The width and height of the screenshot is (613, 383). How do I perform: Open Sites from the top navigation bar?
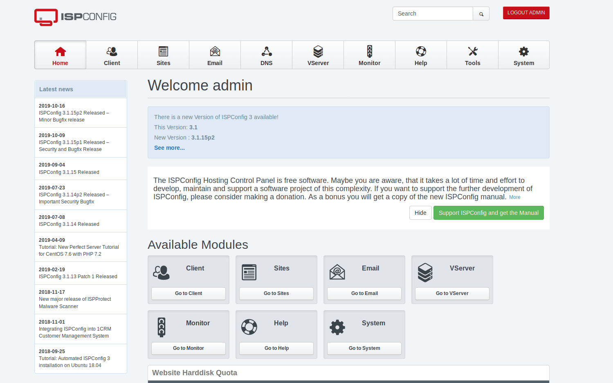coord(163,52)
